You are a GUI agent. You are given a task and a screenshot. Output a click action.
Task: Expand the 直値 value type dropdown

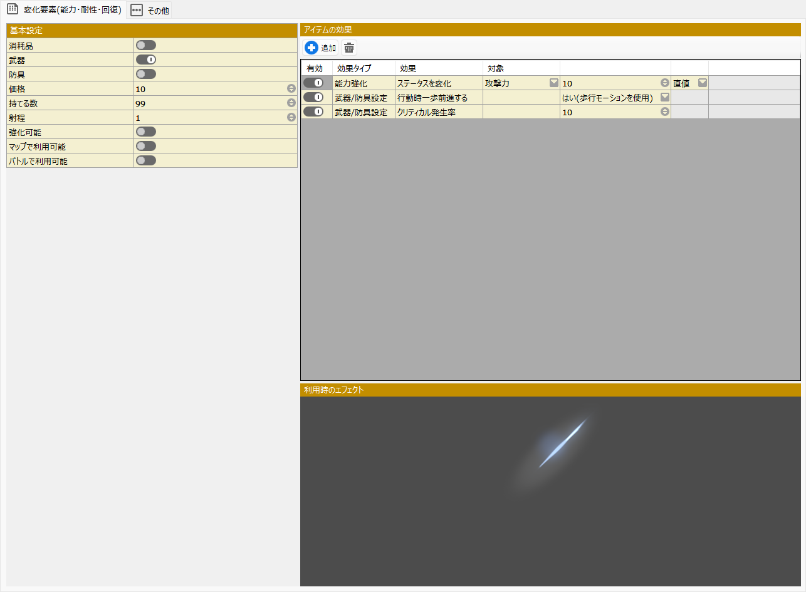tap(703, 83)
